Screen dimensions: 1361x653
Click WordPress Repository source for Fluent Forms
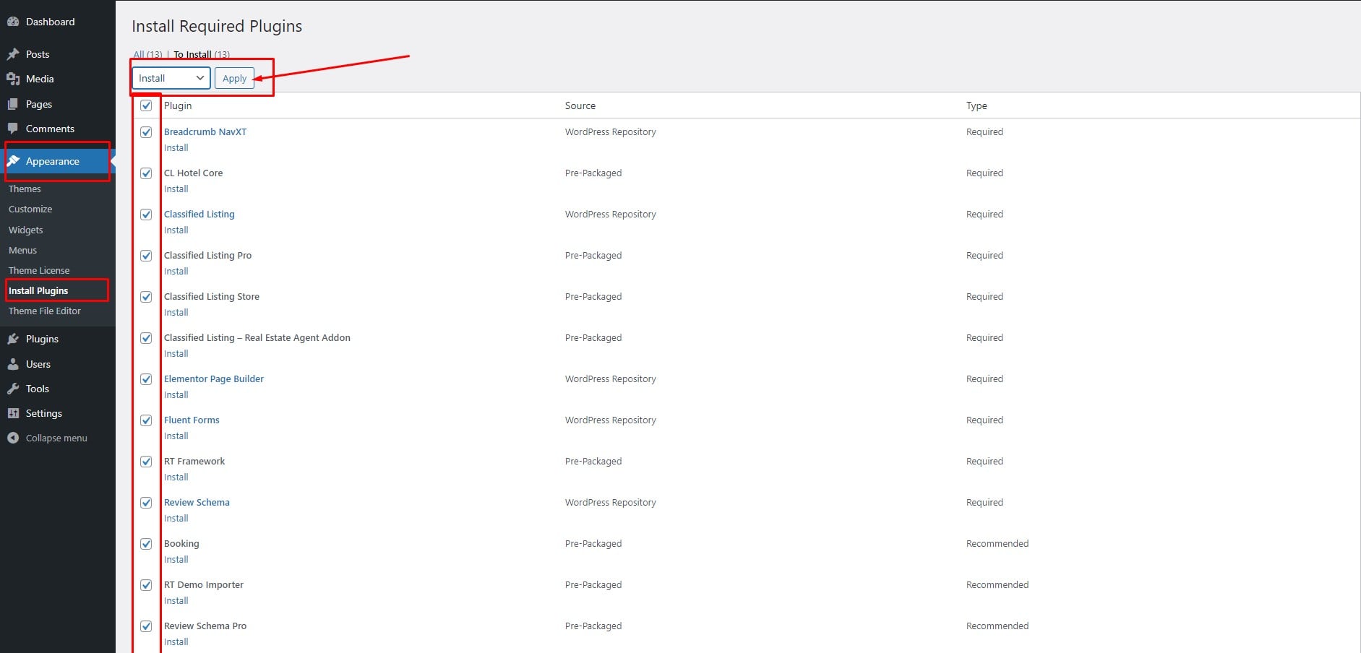[x=611, y=420]
